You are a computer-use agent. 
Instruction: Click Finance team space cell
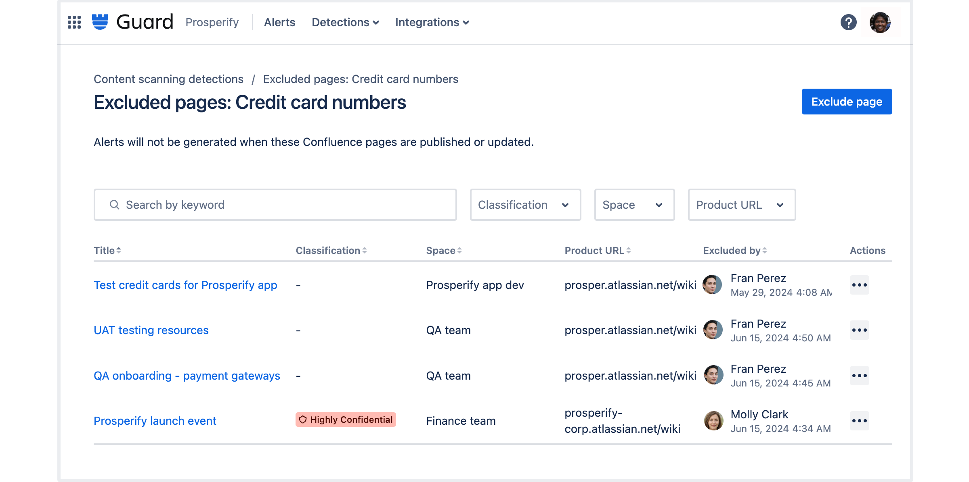pos(461,421)
